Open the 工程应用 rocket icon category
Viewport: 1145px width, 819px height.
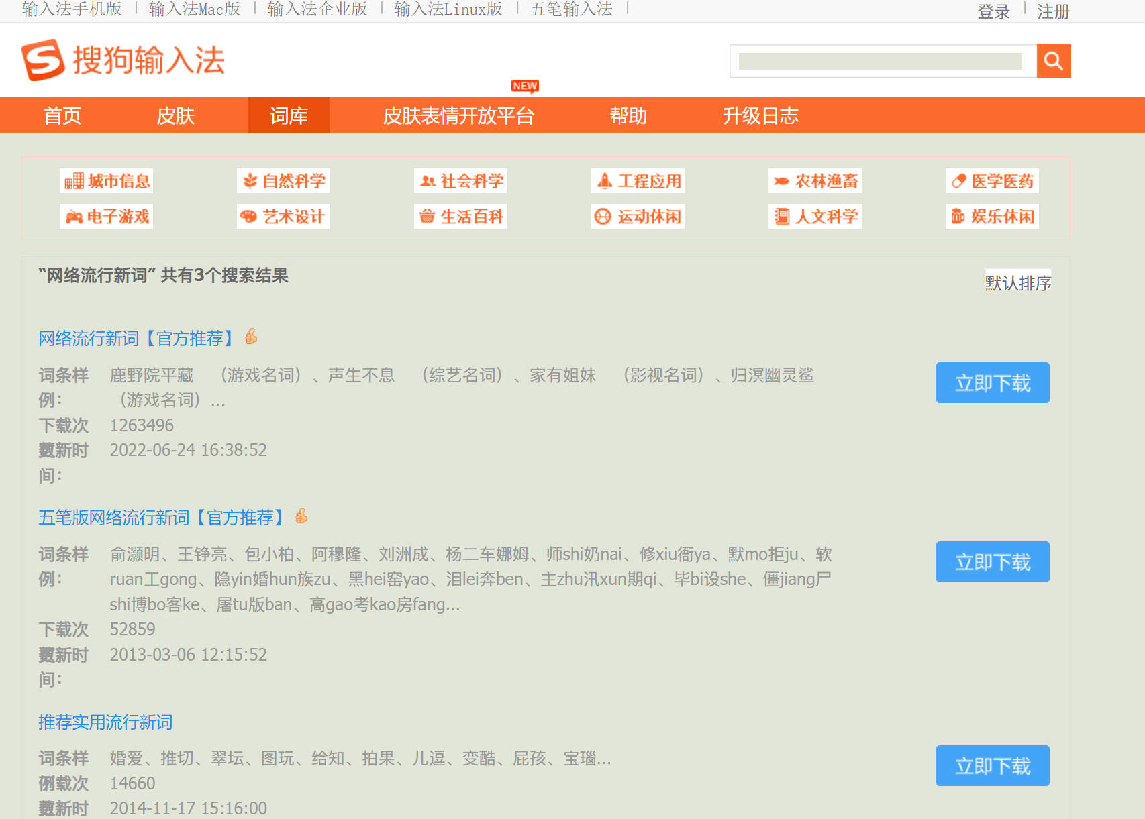[x=638, y=180]
